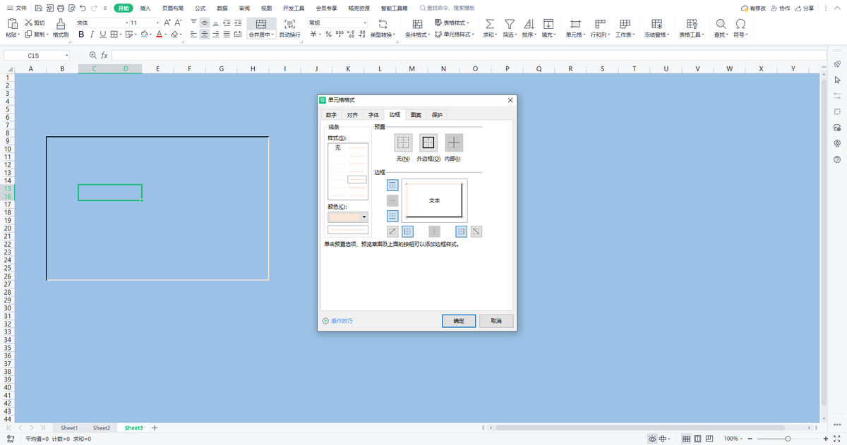This screenshot has width=847, height=445.
Task: Toggle the top border button in dialog
Action: pos(393,185)
